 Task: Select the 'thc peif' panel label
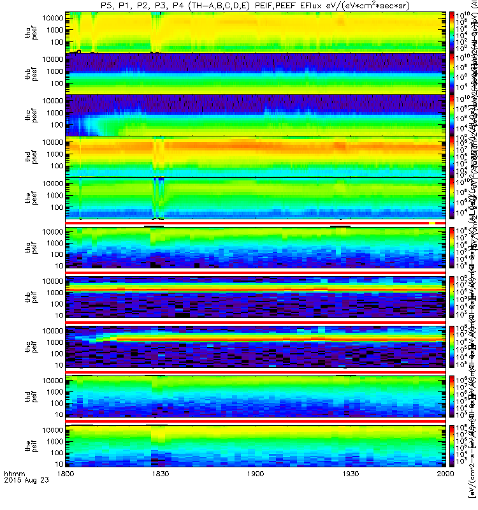pos(31,347)
